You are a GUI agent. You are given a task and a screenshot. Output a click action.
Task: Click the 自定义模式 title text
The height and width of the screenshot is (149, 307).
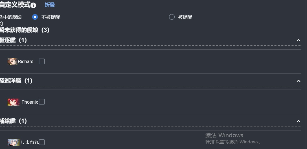coord(15,5)
